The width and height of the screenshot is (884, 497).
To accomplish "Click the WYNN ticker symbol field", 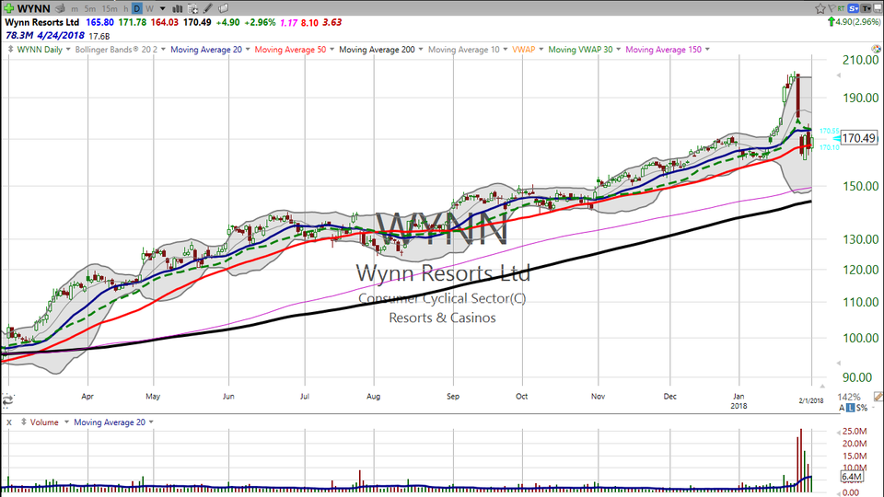I will point(34,8).
